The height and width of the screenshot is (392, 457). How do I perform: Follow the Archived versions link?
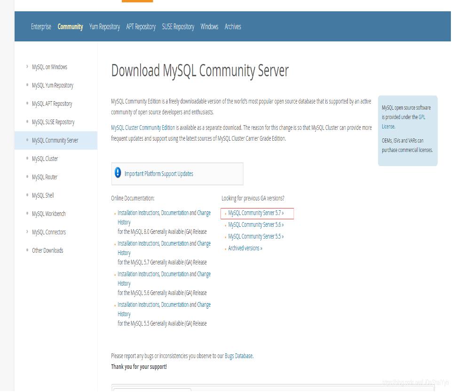245,248
